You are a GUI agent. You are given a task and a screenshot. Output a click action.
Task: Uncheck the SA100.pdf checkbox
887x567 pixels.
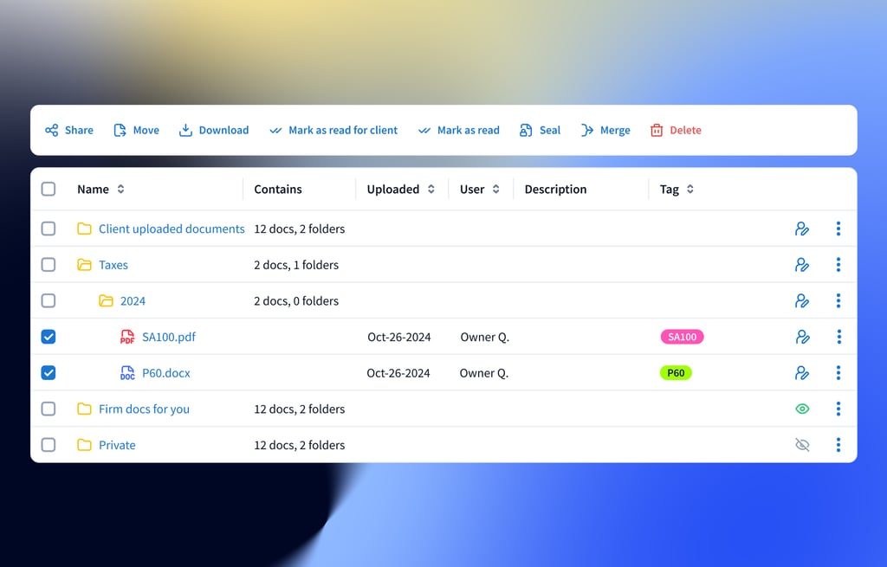[49, 337]
